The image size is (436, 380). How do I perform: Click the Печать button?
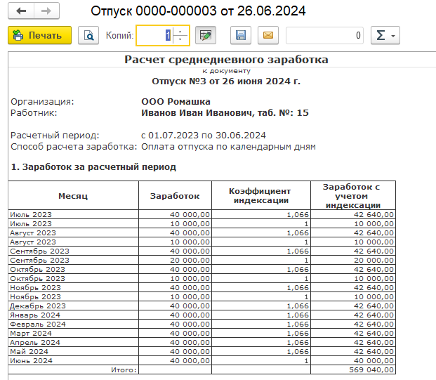tap(39, 35)
